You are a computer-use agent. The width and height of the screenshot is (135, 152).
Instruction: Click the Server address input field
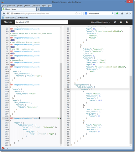[x=41, y=22]
